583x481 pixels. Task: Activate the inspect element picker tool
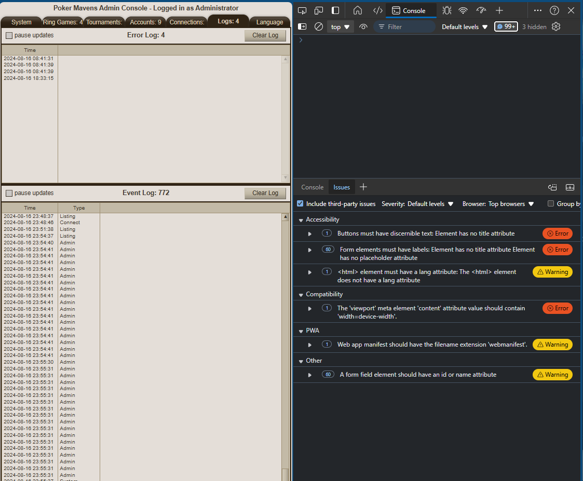pos(302,10)
